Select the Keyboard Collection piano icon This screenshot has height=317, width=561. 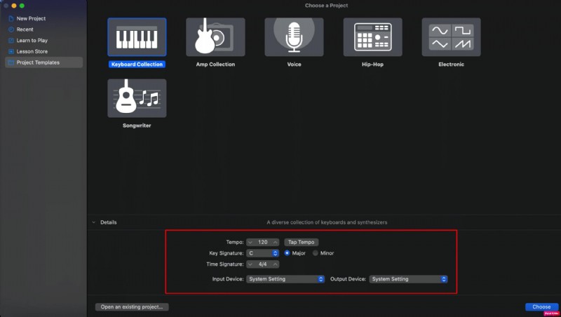click(137, 37)
